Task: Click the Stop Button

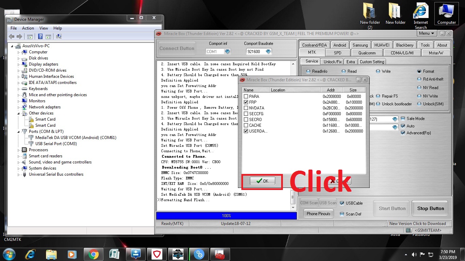Action: pyautogui.click(x=431, y=208)
